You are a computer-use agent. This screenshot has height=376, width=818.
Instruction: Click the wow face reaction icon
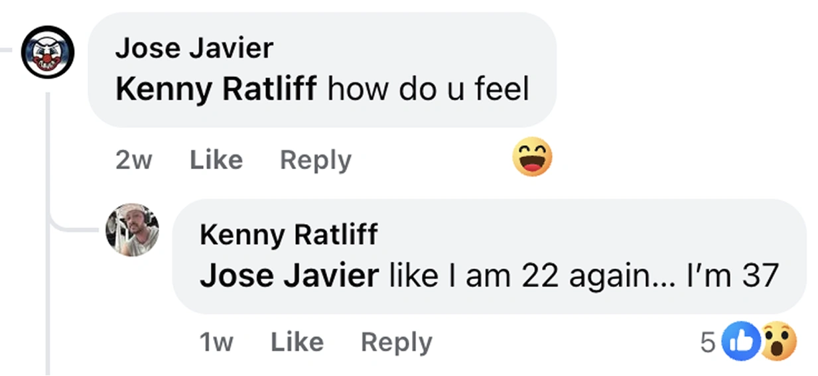[x=778, y=342]
